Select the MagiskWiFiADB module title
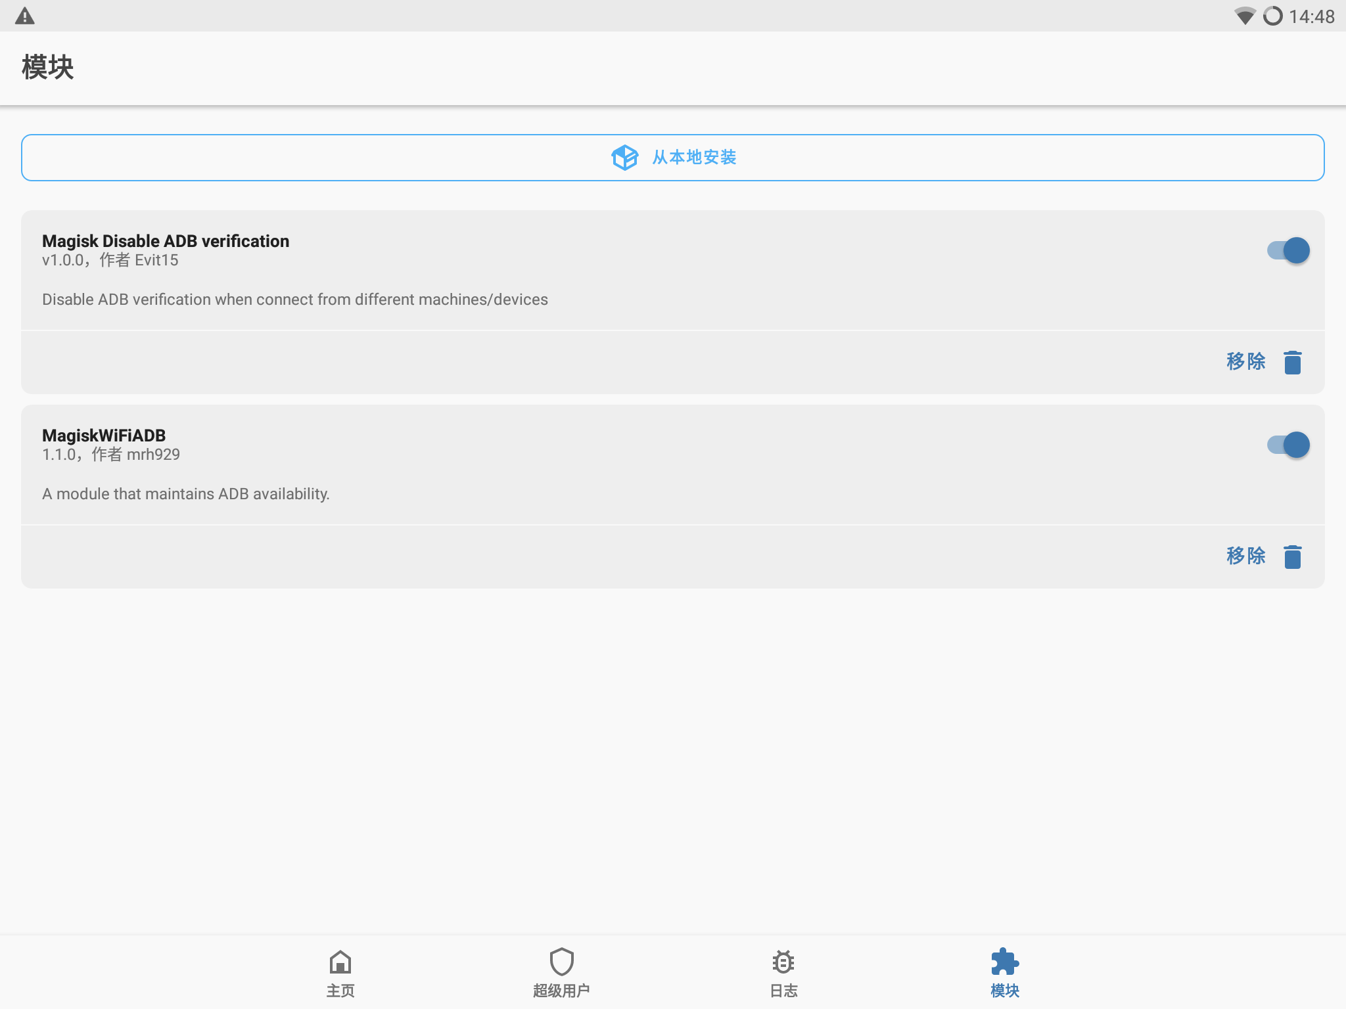 [x=104, y=436]
